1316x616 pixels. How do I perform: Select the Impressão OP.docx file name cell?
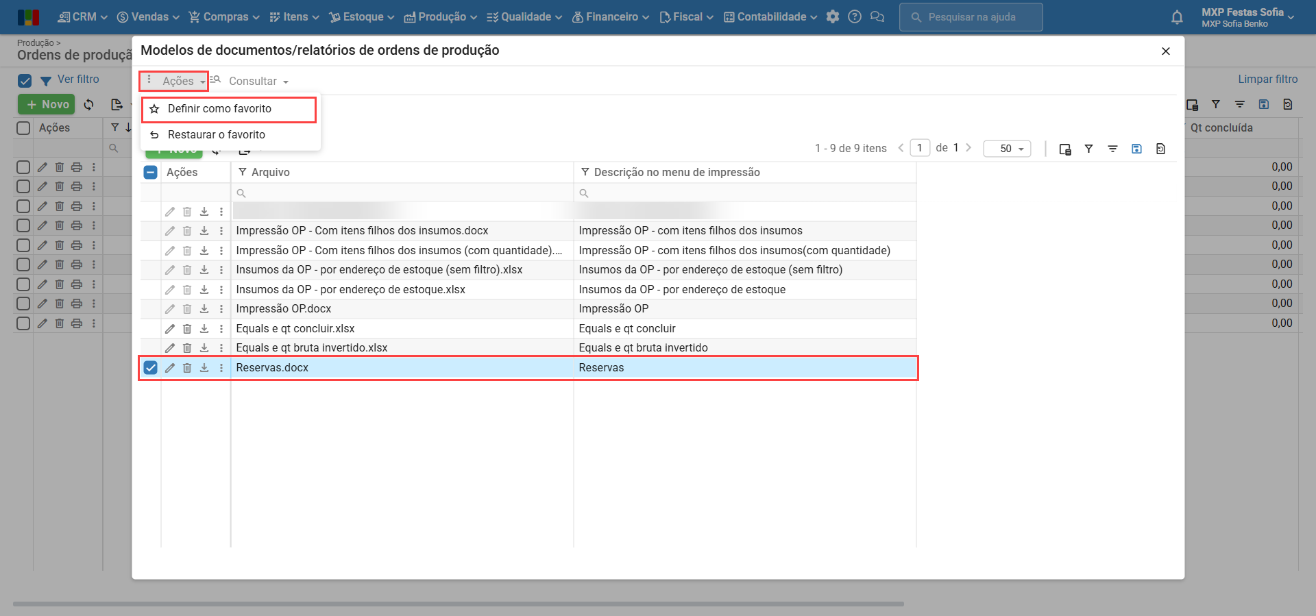[402, 309]
